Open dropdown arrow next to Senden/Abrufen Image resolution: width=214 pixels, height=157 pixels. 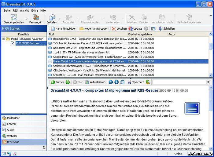click(27, 19)
